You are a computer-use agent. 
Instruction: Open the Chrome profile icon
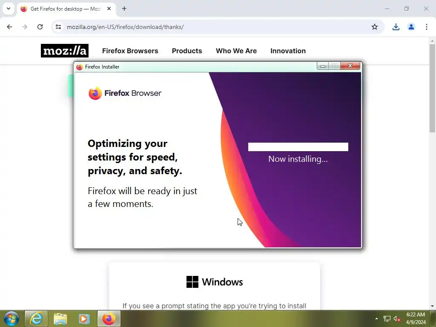411,27
